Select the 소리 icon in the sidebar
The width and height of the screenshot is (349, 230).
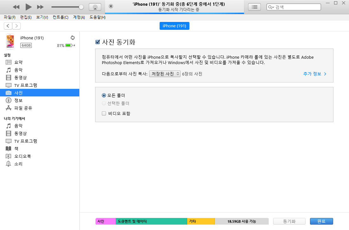click(x=9, y=164)
